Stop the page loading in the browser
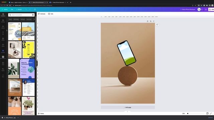This screenshot has width=214, height=120. [x=7, y=5]
